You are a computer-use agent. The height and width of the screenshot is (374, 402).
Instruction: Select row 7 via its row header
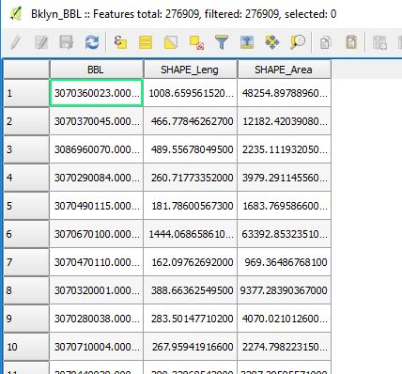[x=26, y=262]
